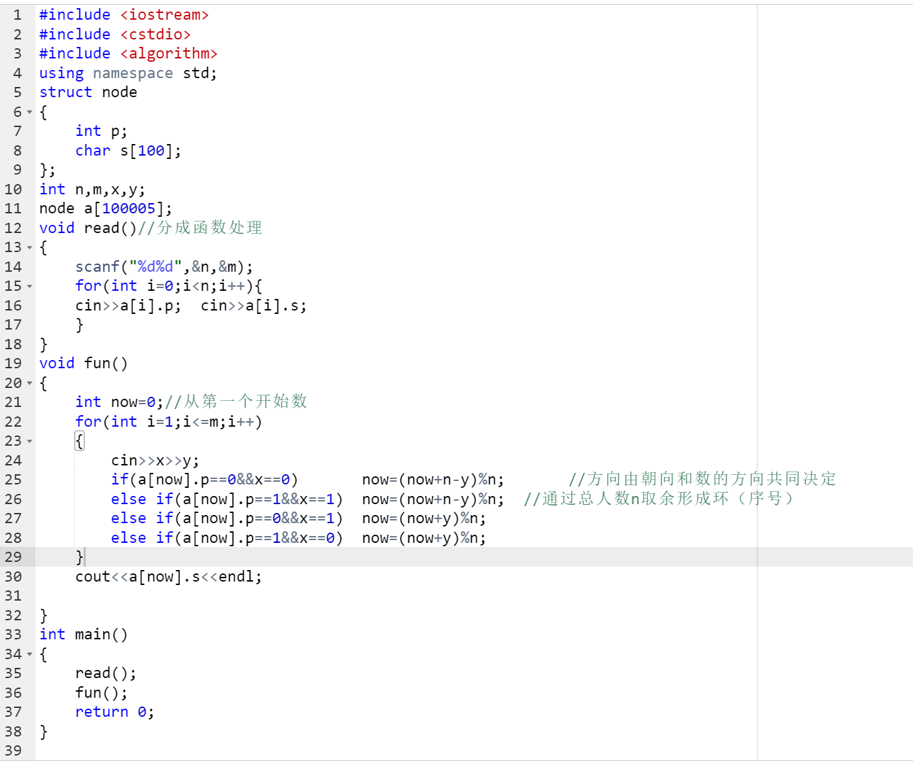
Task: Click the text "for(int i=0;i<n;i++){"
Action: pos(169,286)
